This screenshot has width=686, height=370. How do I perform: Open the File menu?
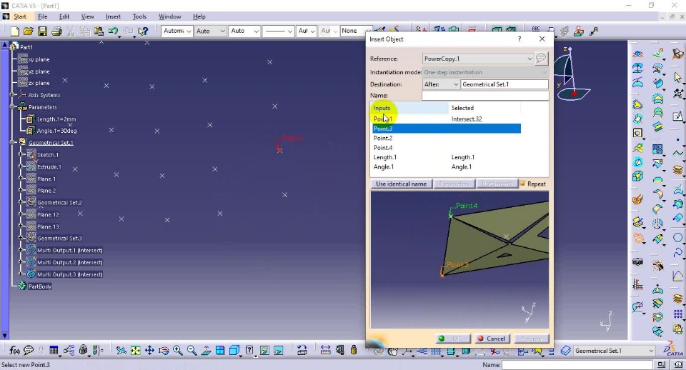[x=42, y=16]
